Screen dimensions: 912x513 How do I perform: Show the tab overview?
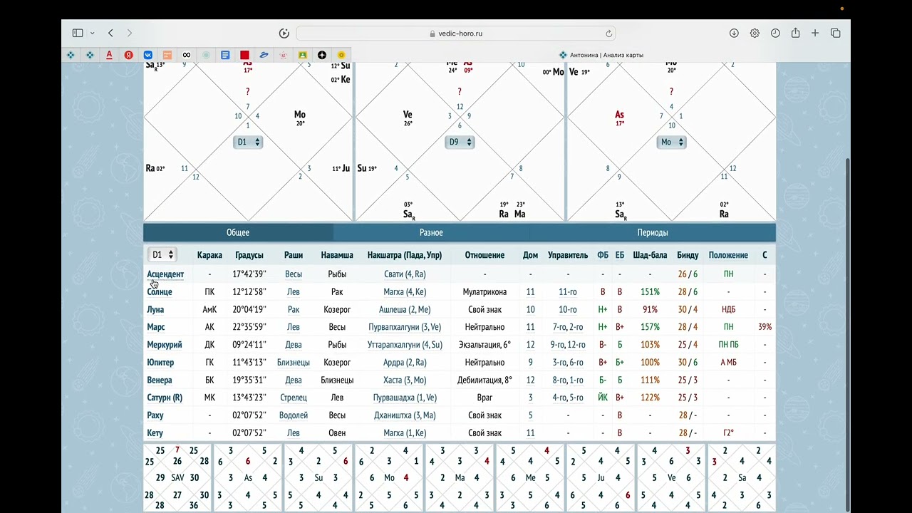point(836,33)
